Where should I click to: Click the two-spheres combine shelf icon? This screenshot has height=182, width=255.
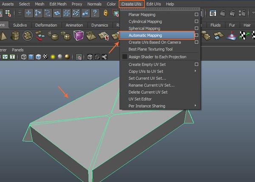(53, 36)
